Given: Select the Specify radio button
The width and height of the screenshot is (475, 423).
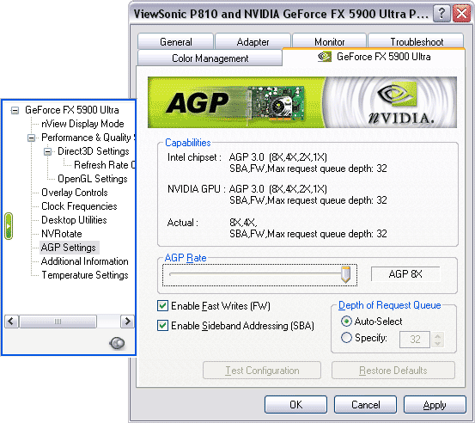Looking at the screenshot, I should click(x=346, y=338).
